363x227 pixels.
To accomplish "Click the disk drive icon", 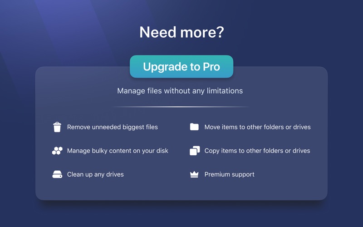I will tap(57, 174).
